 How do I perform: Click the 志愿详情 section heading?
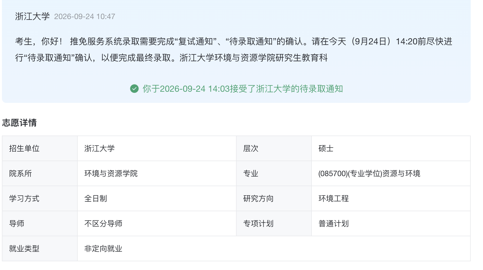(19, 122)
